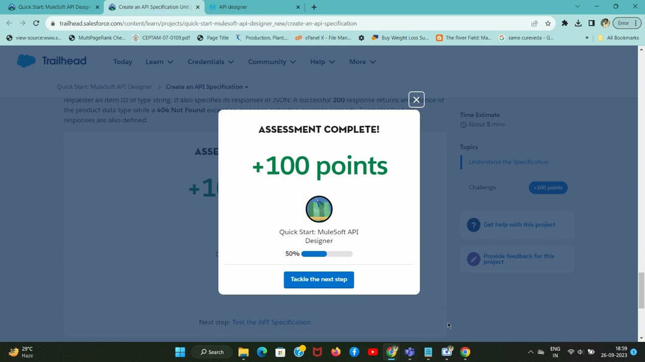The image size is (645, 362).
Task: Click the URL address bar
Action: [x=292, y=23]
